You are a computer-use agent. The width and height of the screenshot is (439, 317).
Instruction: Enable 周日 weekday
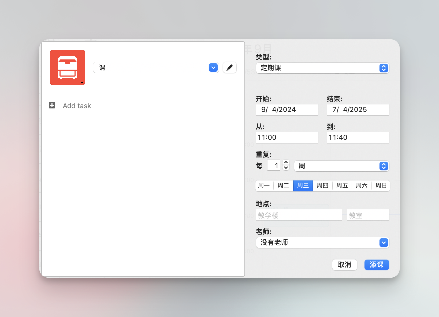pyautogui.click(x=381, y=186)
